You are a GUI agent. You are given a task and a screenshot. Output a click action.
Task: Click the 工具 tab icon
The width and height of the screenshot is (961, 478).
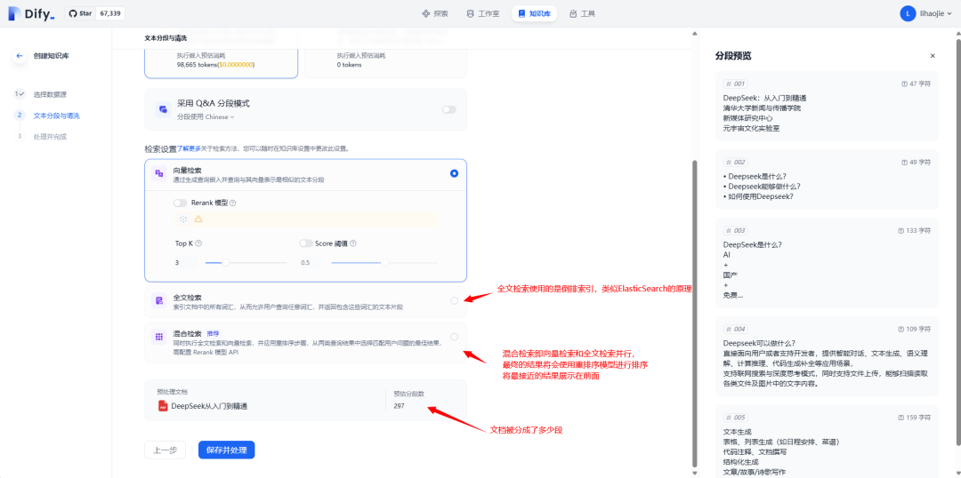click(573, 13)
